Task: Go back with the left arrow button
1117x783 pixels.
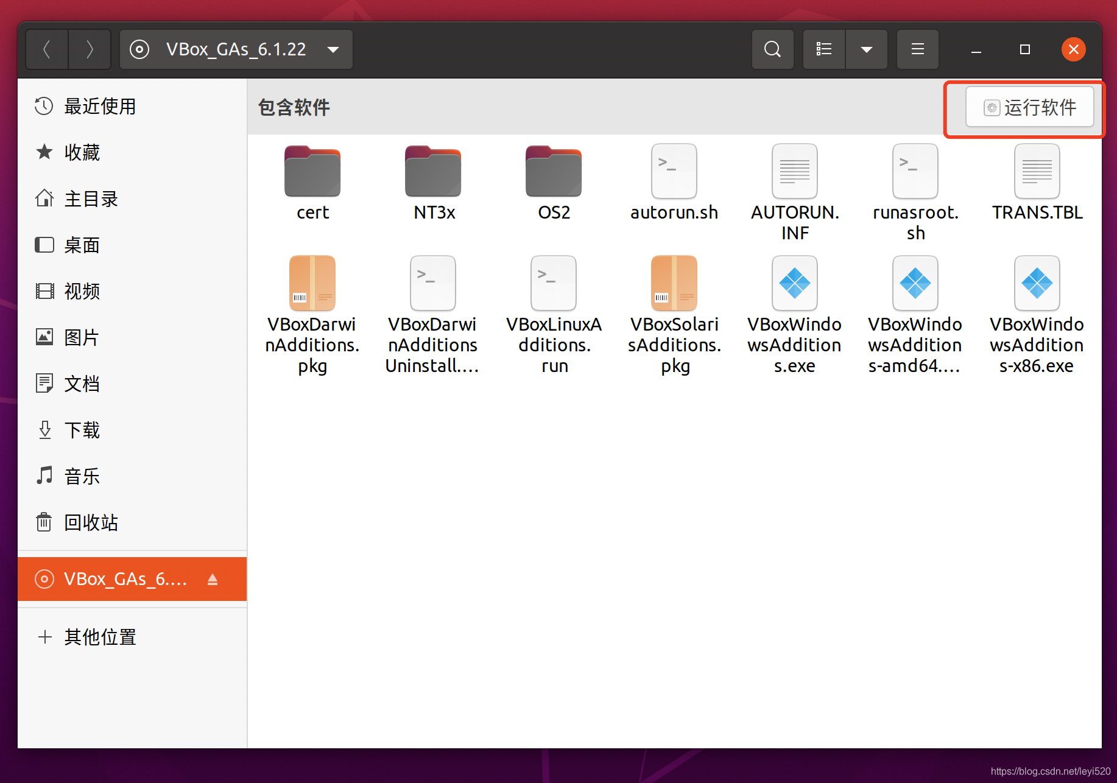Action: [x=47, y=49]
